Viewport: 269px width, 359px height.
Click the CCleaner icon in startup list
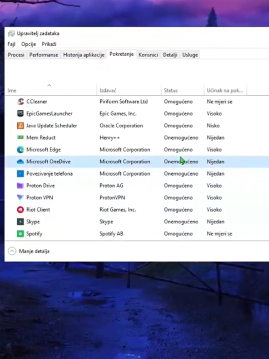pos(20,101)
